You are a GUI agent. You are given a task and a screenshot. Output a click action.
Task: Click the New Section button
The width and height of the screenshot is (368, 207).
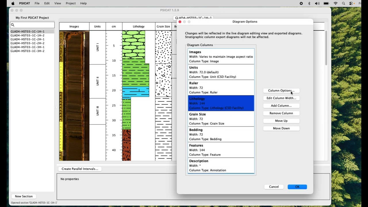(24, 196)
